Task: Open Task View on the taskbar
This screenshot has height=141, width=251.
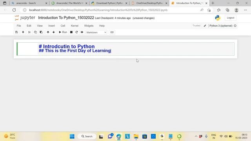Action: 101,137
